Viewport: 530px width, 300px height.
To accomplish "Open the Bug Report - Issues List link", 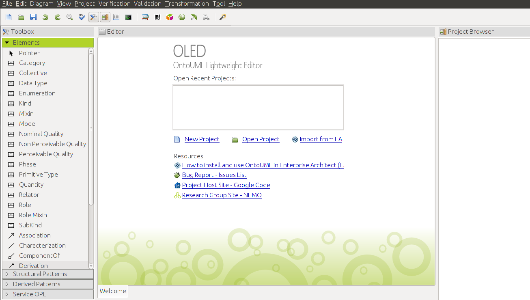I will (x=214, y=175).
